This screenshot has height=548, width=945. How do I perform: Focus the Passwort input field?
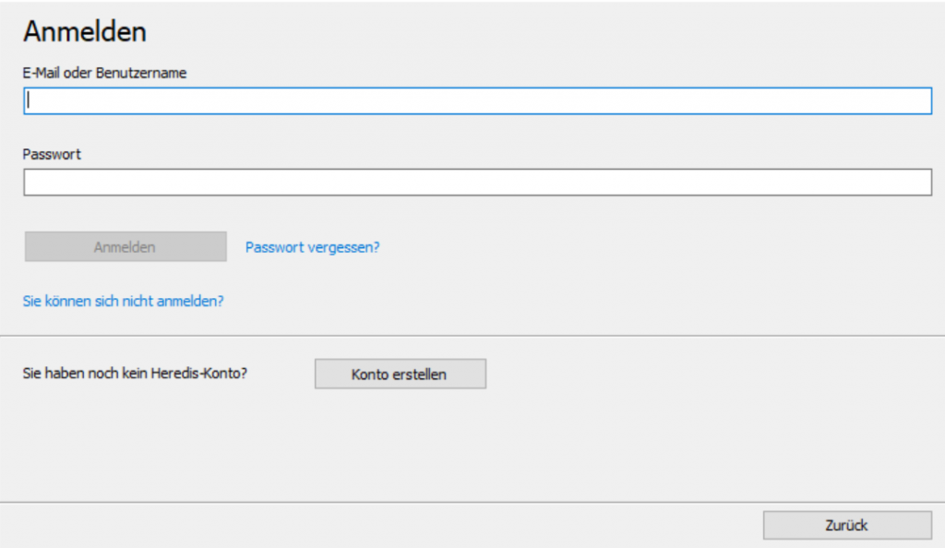coord(477,183)
